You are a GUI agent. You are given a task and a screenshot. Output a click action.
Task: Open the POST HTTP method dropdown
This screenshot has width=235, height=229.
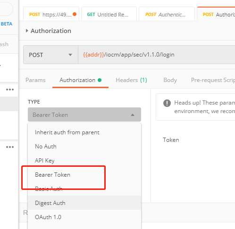50,55
